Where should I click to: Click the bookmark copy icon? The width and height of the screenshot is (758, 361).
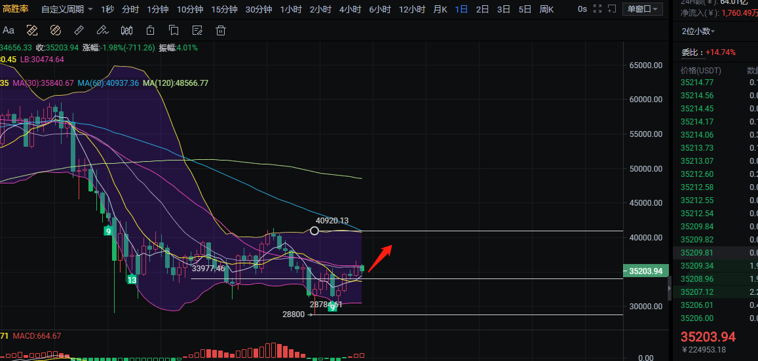[x=174, y=30]
